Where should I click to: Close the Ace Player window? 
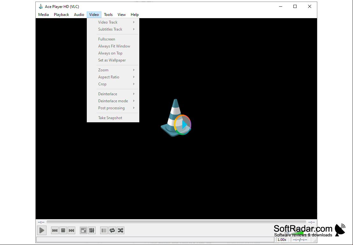click(310, 6)
